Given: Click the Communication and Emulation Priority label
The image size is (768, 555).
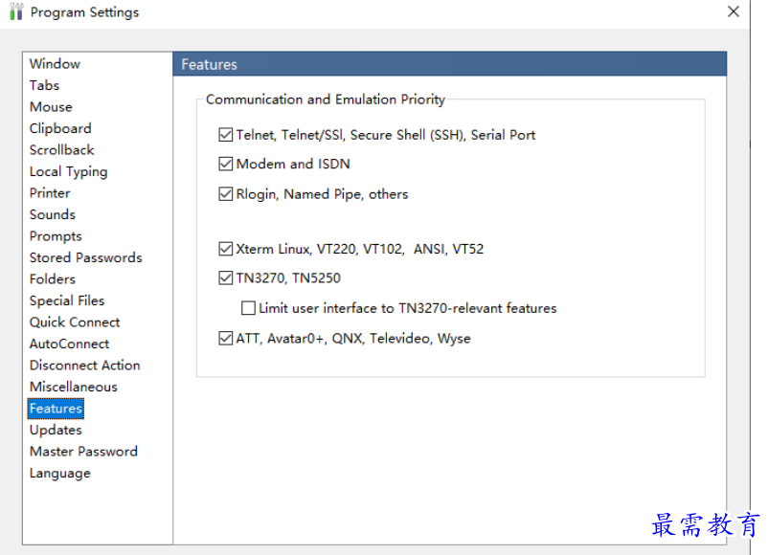Looking at the screenshot, I should click(326, 100).
